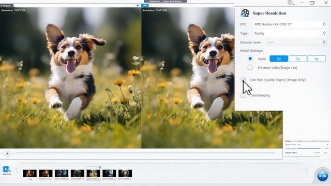Select the first media thumbnail labeled 1.png
331x186 pixels.
pos(30,174)
